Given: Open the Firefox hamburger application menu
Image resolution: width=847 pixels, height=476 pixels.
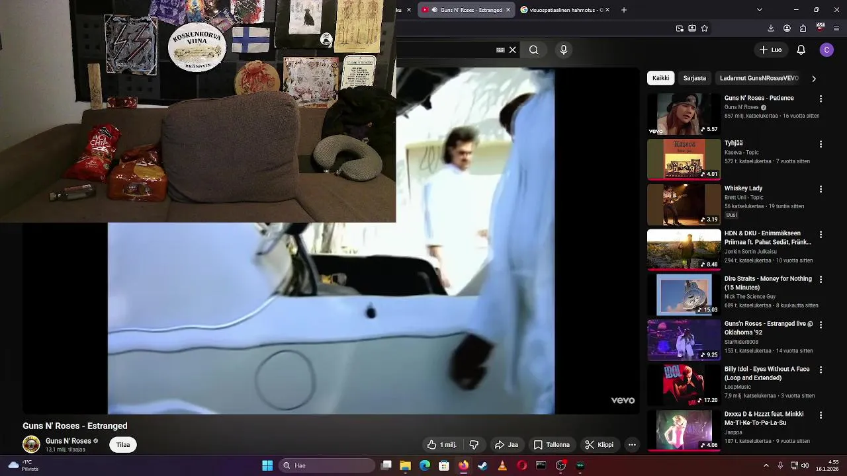Looking at the screenshot, I should click(836, 28).
